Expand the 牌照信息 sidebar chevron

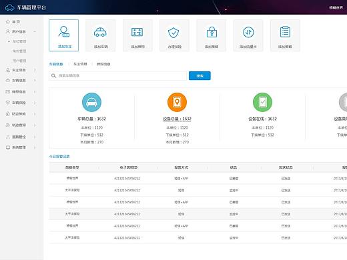coord(35,91)
